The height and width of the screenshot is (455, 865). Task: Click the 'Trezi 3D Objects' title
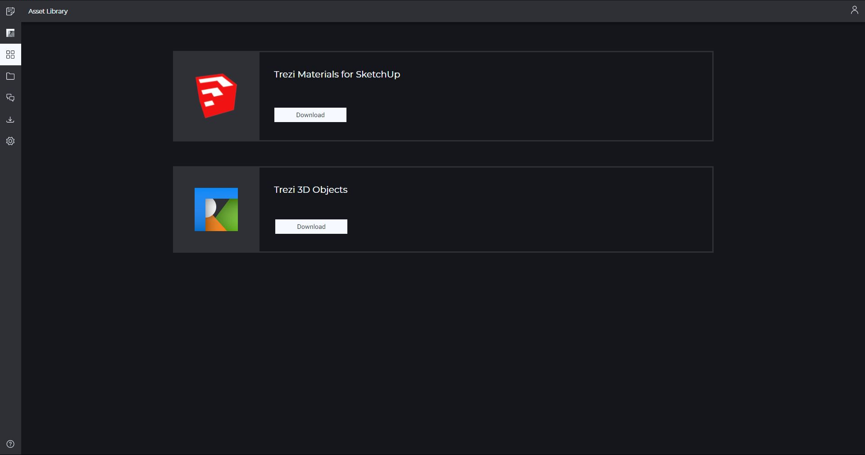[311, 190]
